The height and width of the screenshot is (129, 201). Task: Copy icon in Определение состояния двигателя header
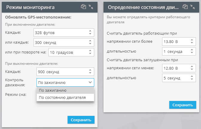[185, 7]
